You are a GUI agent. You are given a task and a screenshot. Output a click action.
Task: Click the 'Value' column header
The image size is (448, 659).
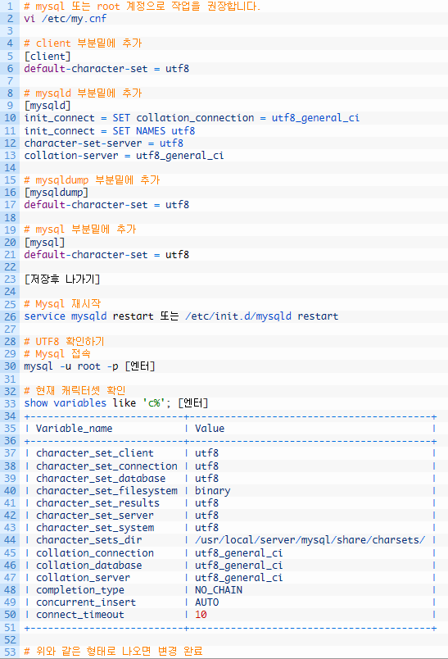click(x=210, y=428)
